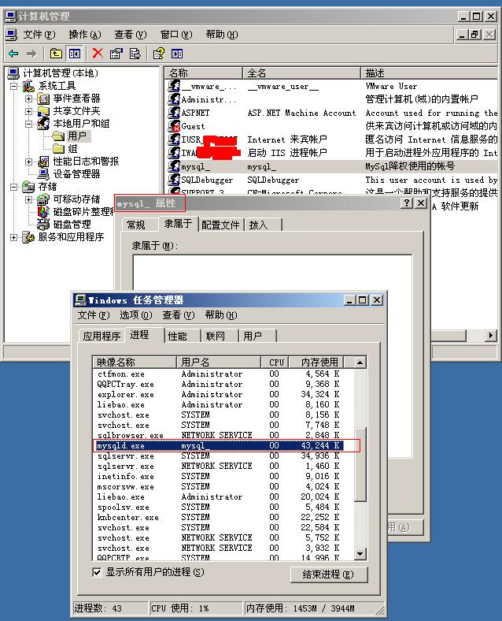The width and height of the screenshot is (502, 621).
Task: Expand the 共享文件夹 tree node
Action: (x=28, y=111)
